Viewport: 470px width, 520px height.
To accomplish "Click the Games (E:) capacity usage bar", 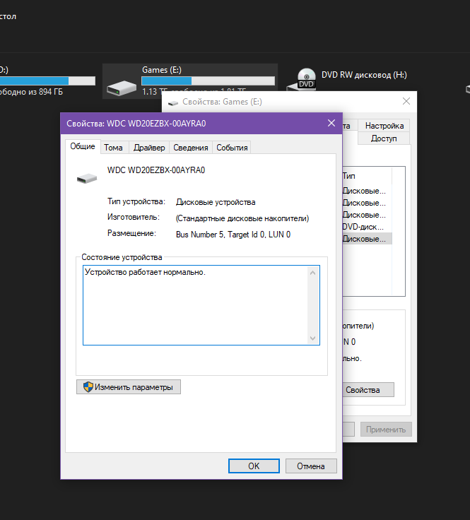I will click(x=208, y=81).
